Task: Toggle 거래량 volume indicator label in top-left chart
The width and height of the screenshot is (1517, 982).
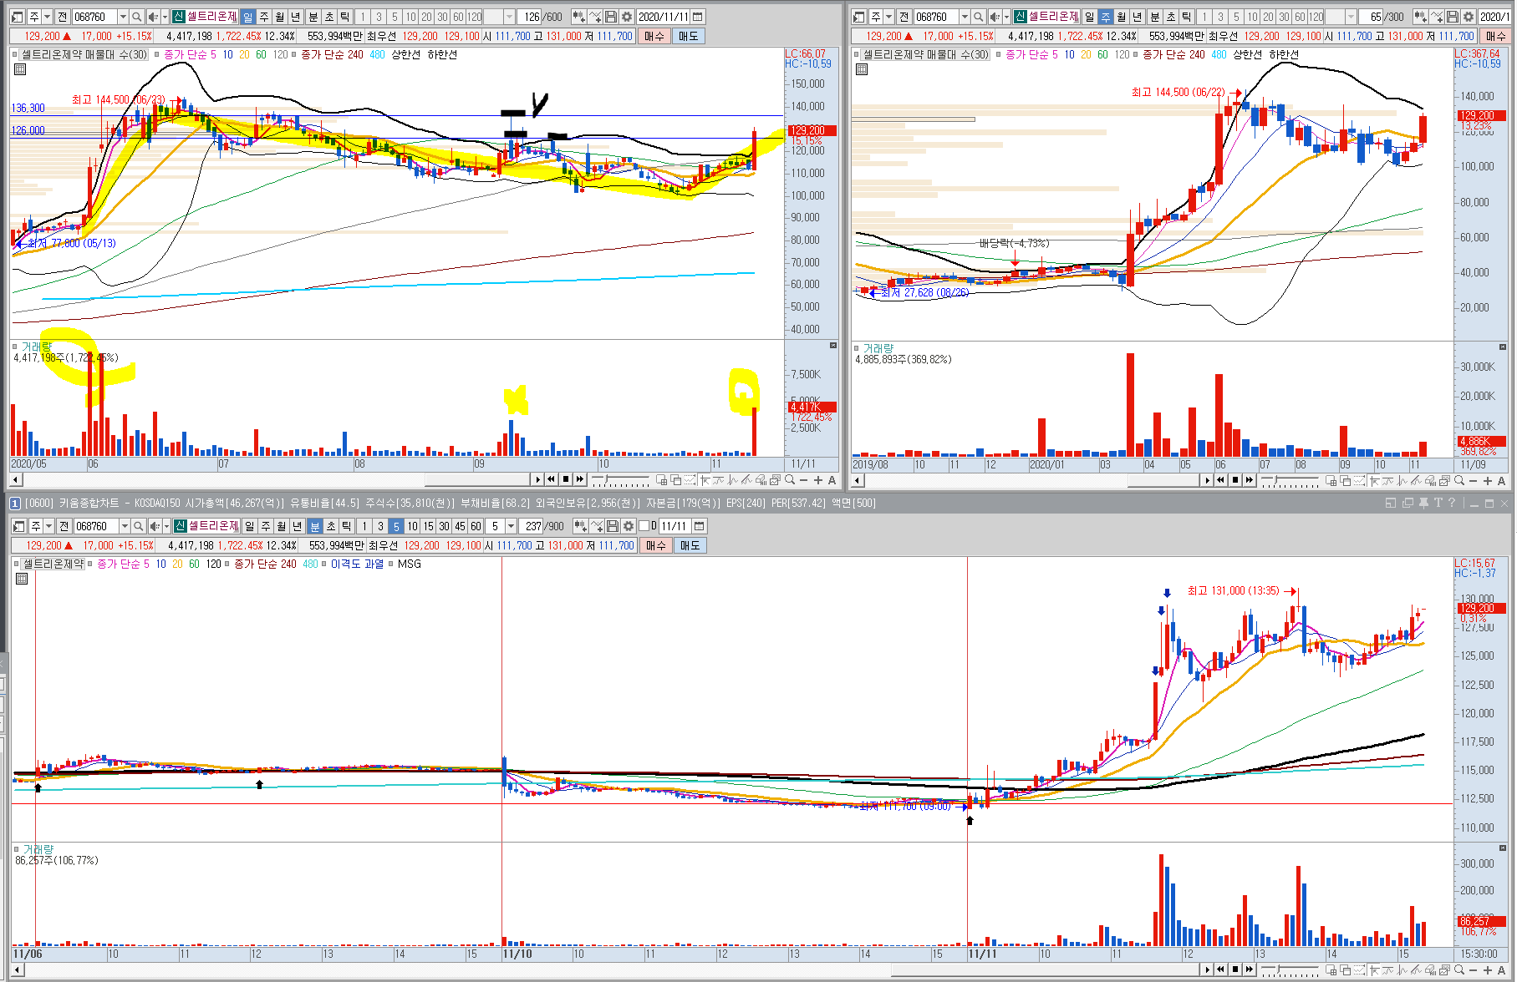Action: [x=37, y=346]
